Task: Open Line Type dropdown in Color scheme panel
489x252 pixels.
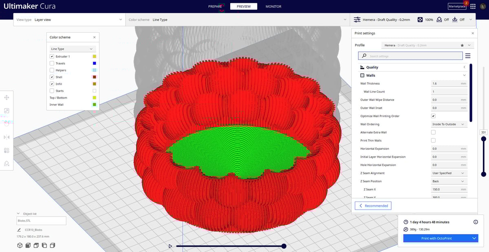Action: point(73,49)
